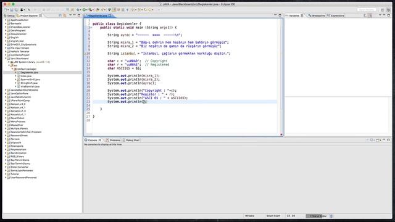
Task: Select the File Input Stream project
Action: (20, 48)
